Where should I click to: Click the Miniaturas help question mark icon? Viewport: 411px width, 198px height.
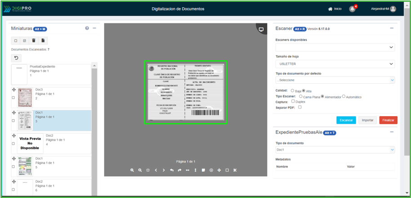point(87,28)
